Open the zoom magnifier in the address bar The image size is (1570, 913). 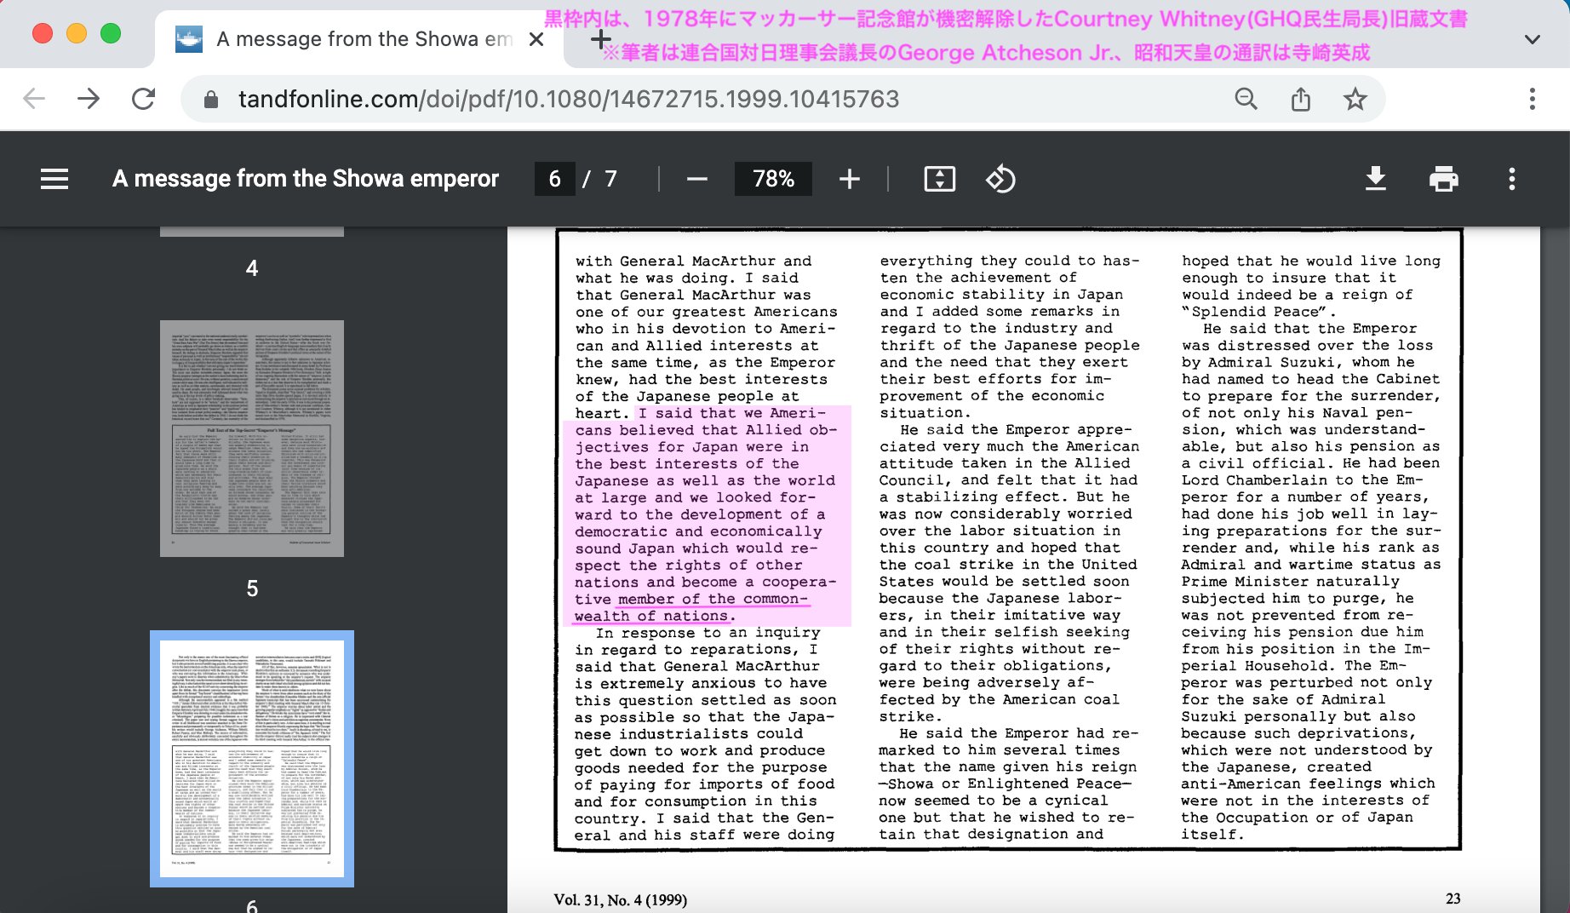1246,99
